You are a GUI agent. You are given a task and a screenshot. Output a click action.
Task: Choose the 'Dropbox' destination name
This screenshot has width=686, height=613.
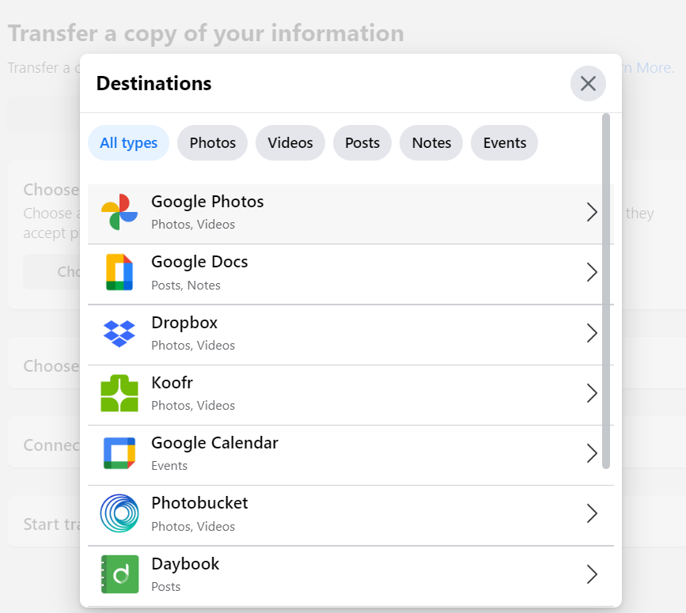tap(184, 323)
